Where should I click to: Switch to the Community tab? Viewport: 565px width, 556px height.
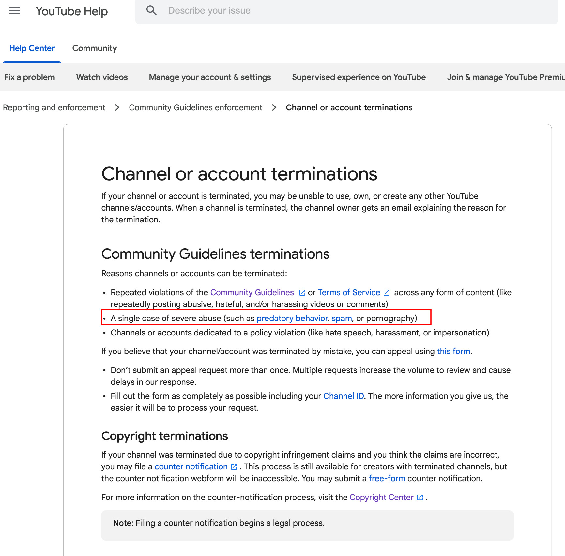click(x=95, y=48)
